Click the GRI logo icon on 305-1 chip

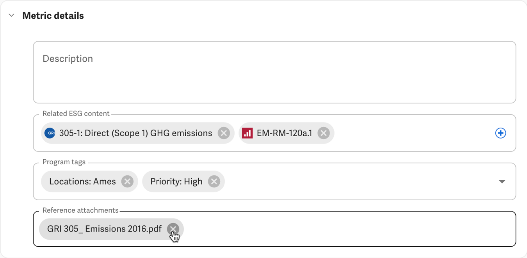pos(50,133)
